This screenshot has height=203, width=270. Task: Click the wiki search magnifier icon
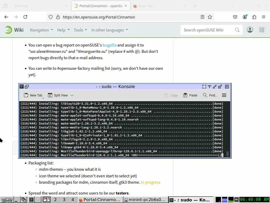coord(237,30)
